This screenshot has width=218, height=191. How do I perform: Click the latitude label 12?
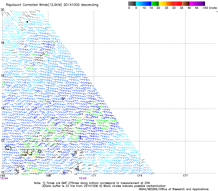[2, 140]
